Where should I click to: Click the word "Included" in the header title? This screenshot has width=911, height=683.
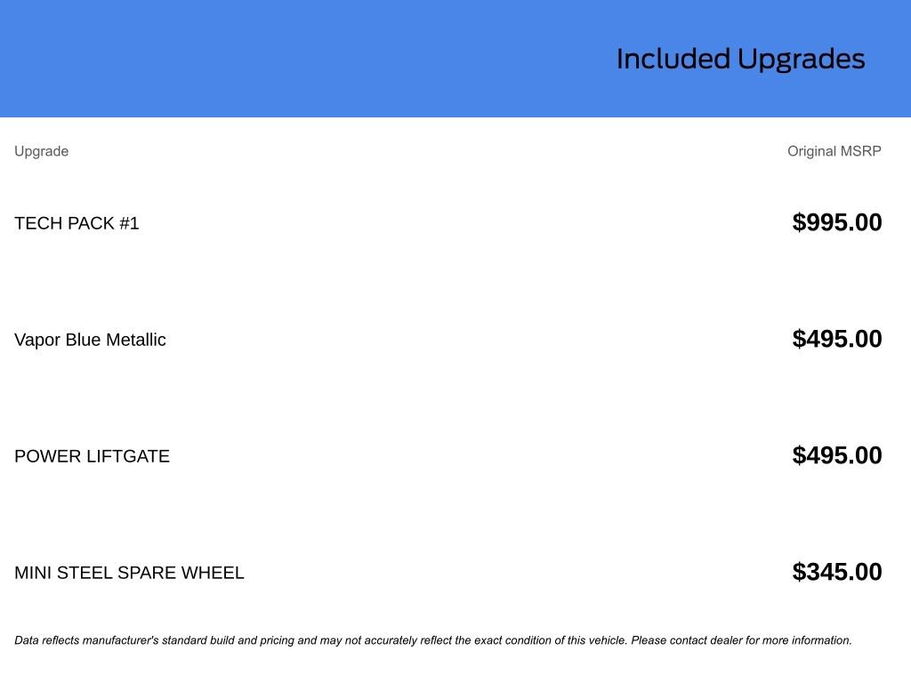(x=673, y=59)
